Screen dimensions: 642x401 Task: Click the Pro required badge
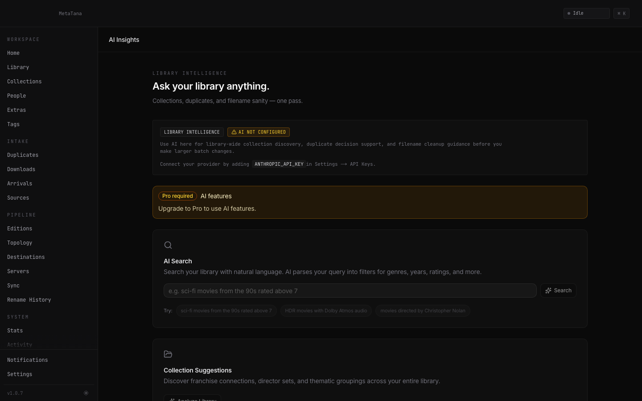pos(177,196)
